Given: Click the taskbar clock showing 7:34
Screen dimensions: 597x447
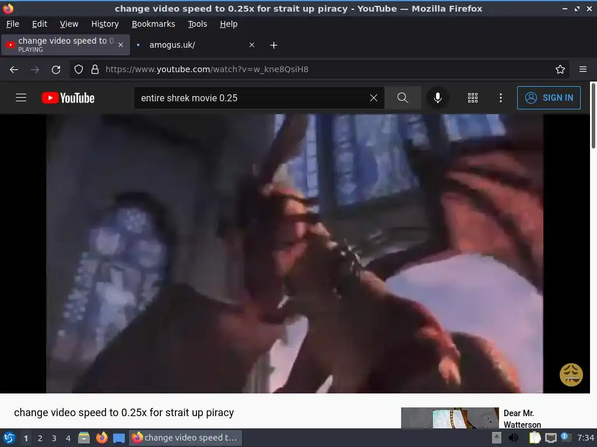Looking at the screenshot, I should pos(585,438).
